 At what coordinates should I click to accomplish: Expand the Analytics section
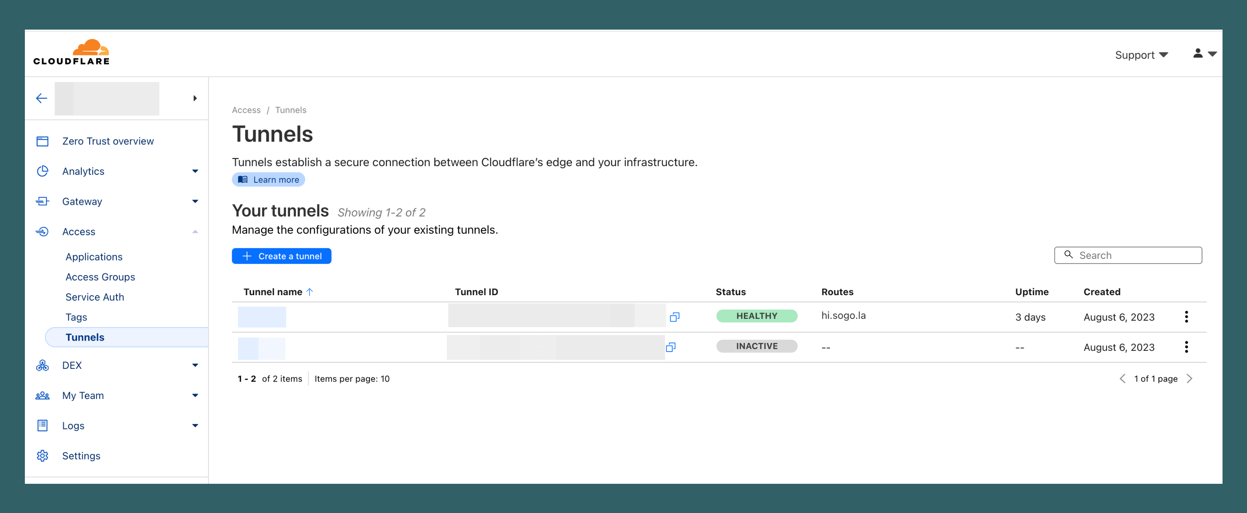pos(195,171)
